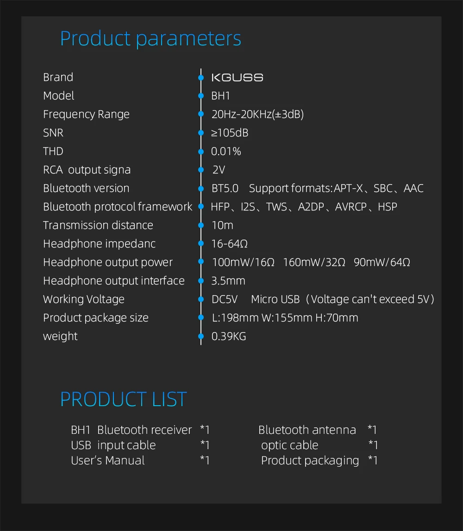463x531 pixels.
Task: Select the Micro USB voltage warning text
Action: point(343,299)
